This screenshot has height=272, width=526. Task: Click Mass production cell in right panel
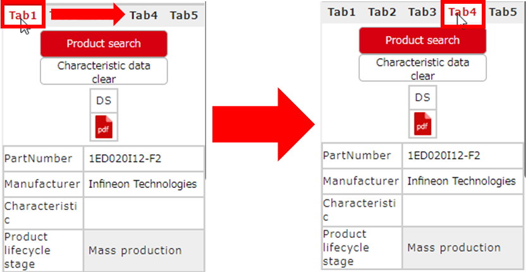pos(462,247)
